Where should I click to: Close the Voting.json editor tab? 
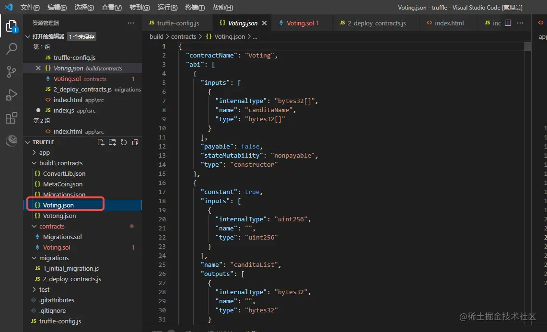(265, 23)
